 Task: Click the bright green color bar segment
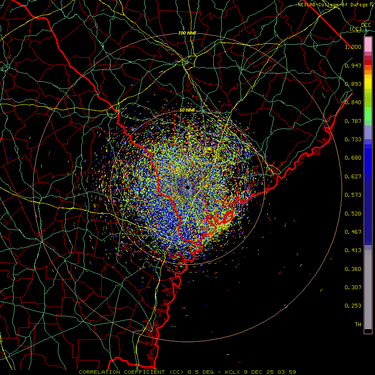pos(368,114)
